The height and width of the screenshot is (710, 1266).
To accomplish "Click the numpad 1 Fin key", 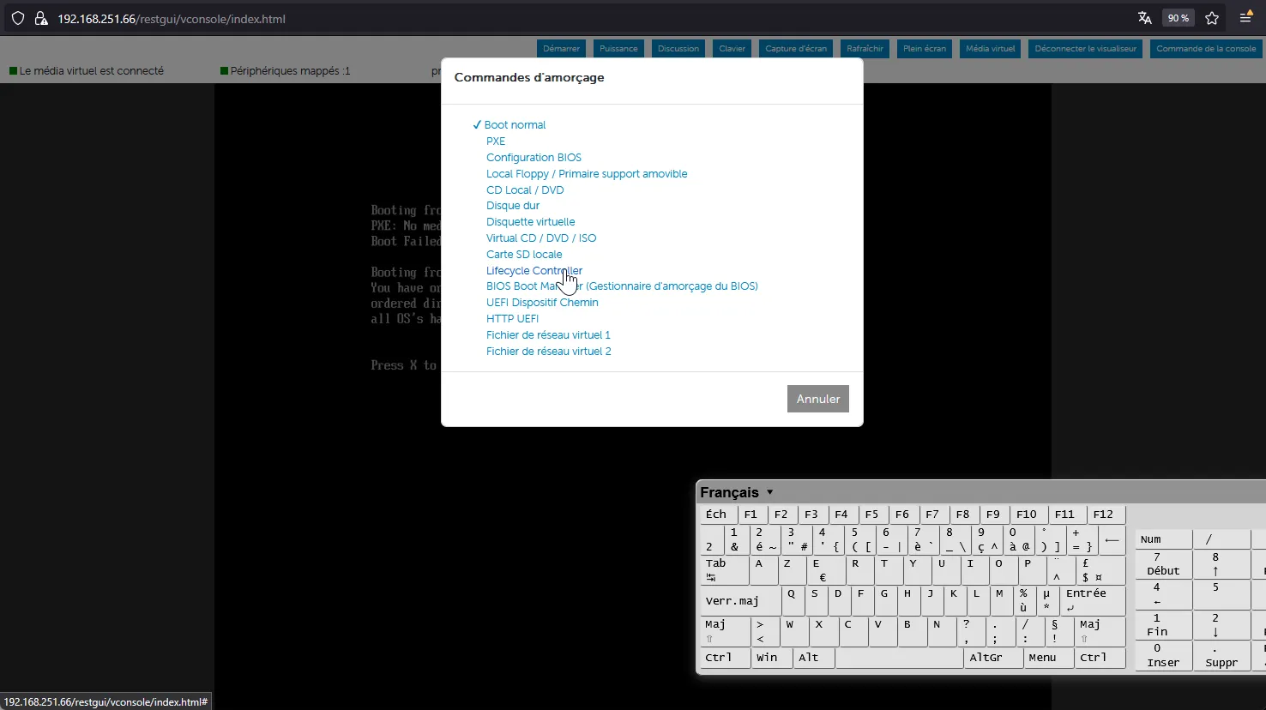I will [x=1163, y=625].
